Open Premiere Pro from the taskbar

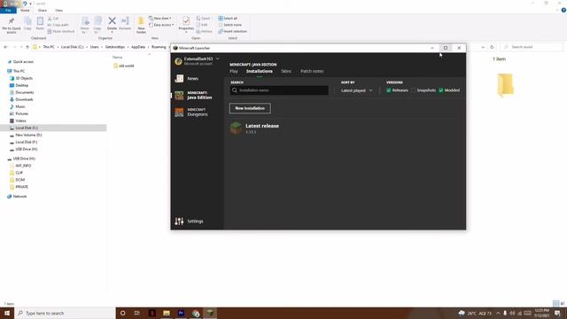[181, 313]
